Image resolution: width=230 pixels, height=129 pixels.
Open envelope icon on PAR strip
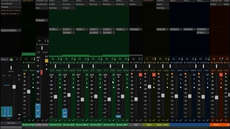(x=141, y=120)
